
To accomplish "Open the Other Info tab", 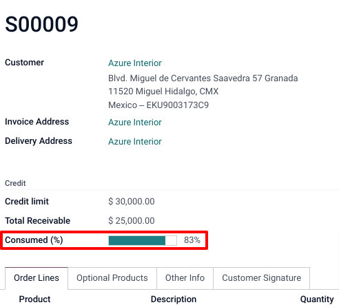I will 185,278.
